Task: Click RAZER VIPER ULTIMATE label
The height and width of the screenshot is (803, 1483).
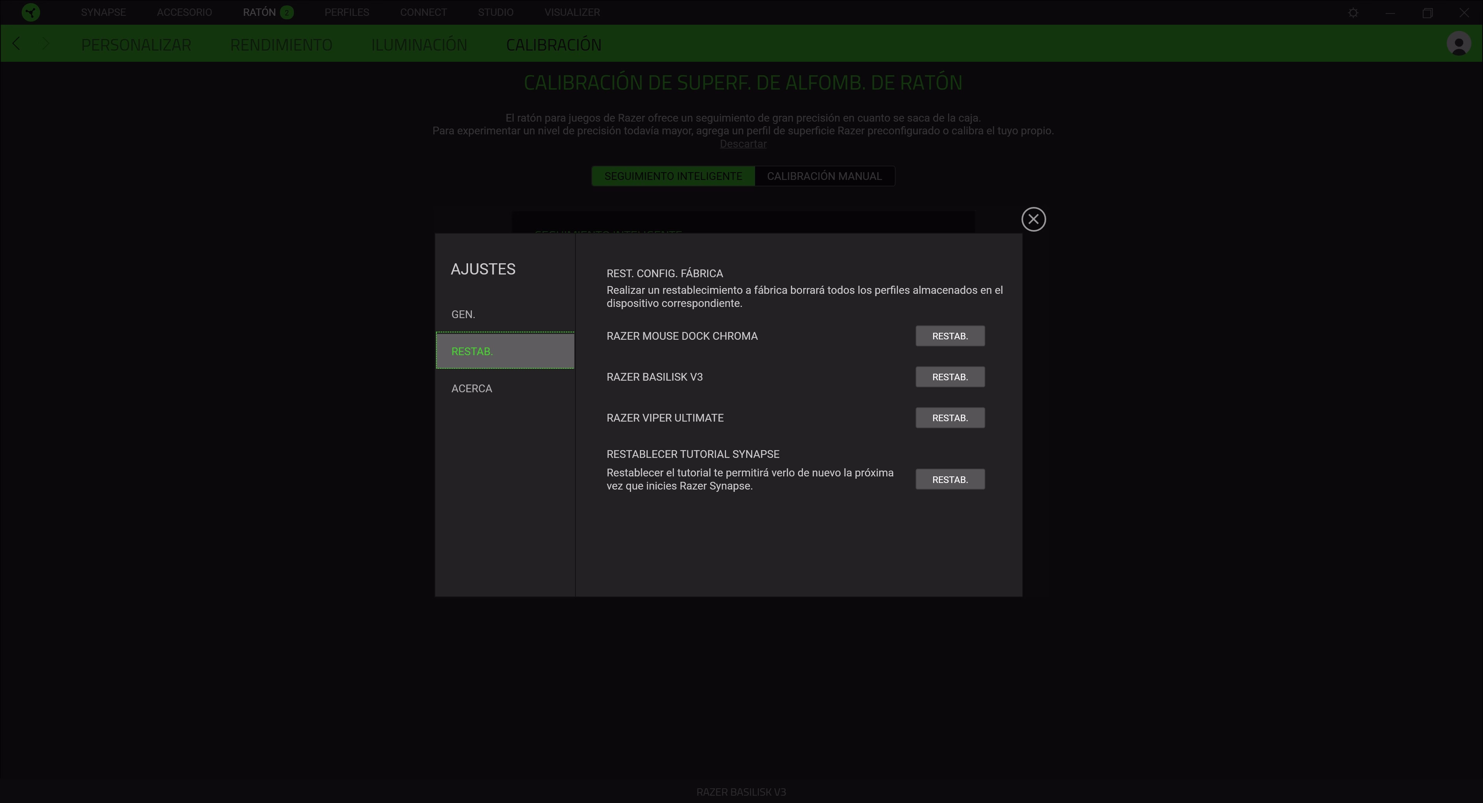Action: pyautogui.click(x=665, y=418)
